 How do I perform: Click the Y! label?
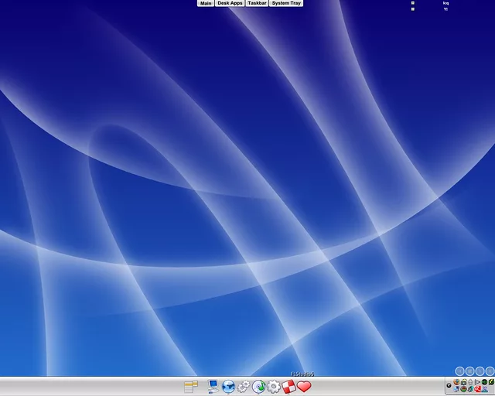[x=445, y=9]
